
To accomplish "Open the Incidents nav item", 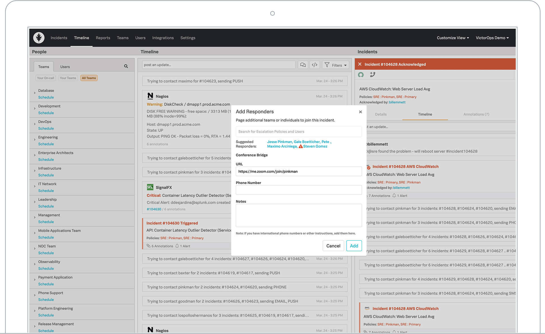I will tap(59, 38).
